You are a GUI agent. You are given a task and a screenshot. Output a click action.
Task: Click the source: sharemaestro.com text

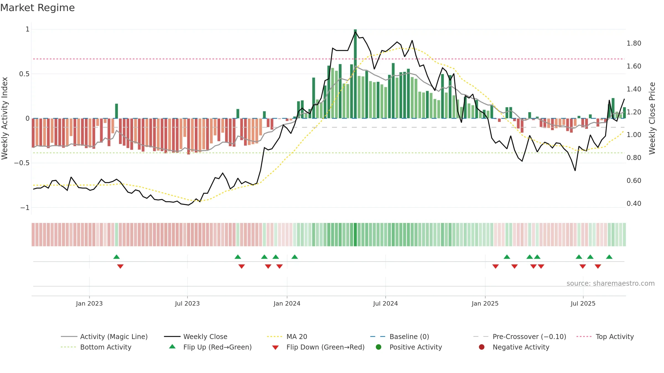point(611,283)
